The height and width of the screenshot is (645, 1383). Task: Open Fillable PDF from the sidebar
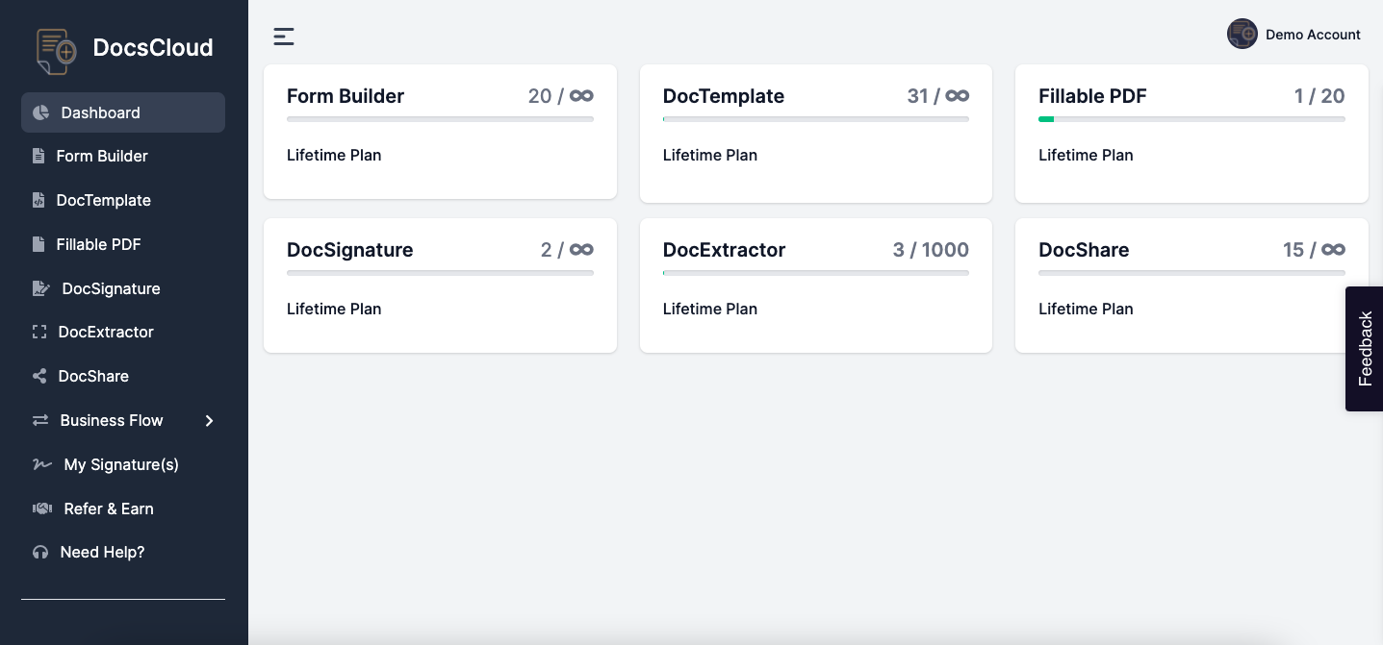pos(98,244)
